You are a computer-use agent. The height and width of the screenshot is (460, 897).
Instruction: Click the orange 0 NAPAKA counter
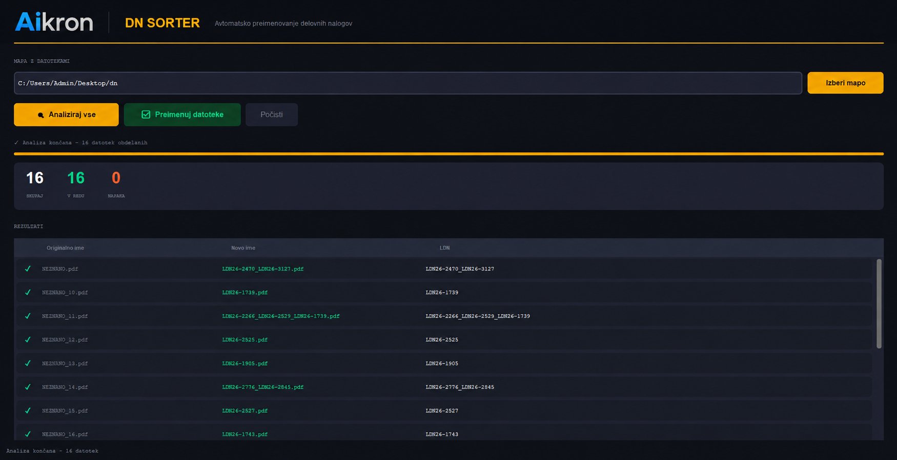pyautogui.click(x=116, y=184)
